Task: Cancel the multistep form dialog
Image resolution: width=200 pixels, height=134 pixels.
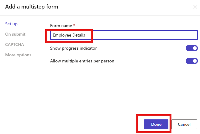Action: click(x=184, y=124)
